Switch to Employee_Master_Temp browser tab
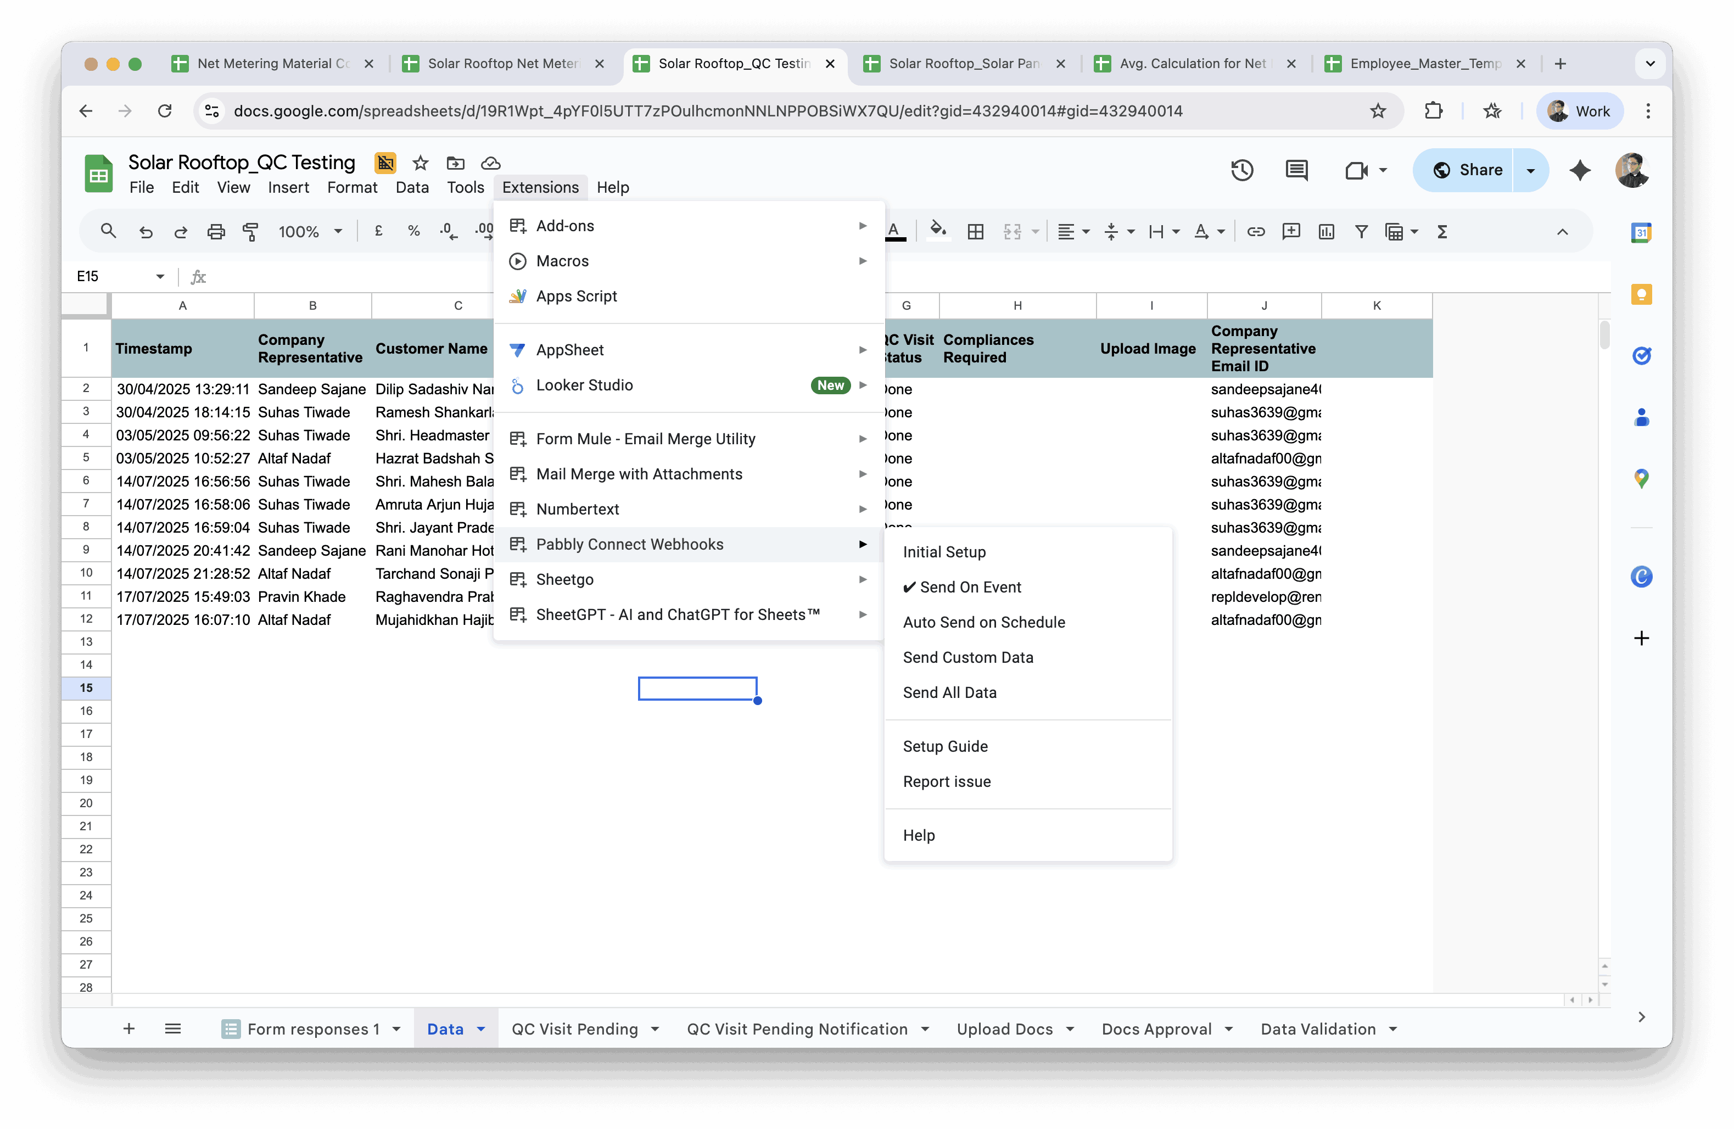Viewport: 1734px width, 1129px height. tap(1425, 63)
